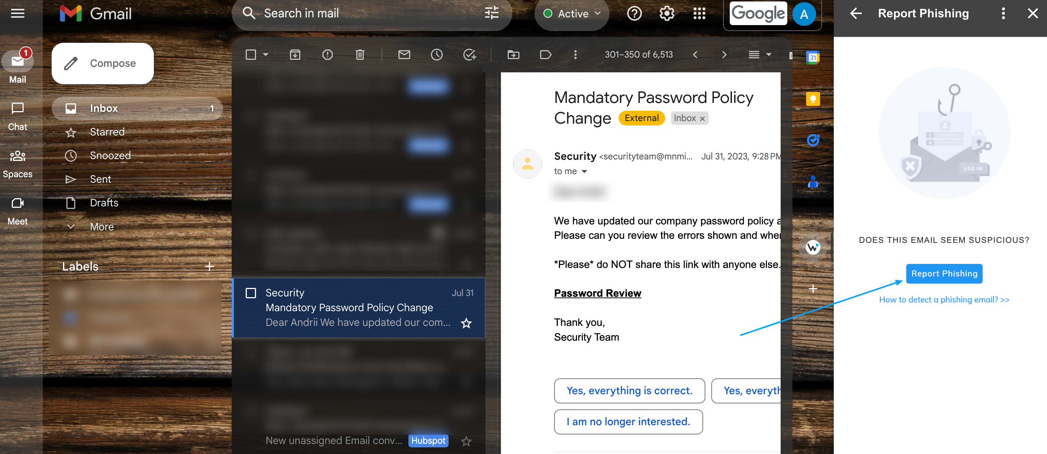Open 'How to detect a phishing email?' link
The width and height of the screenshot is (1047, 454).
[x=944, y=299]
